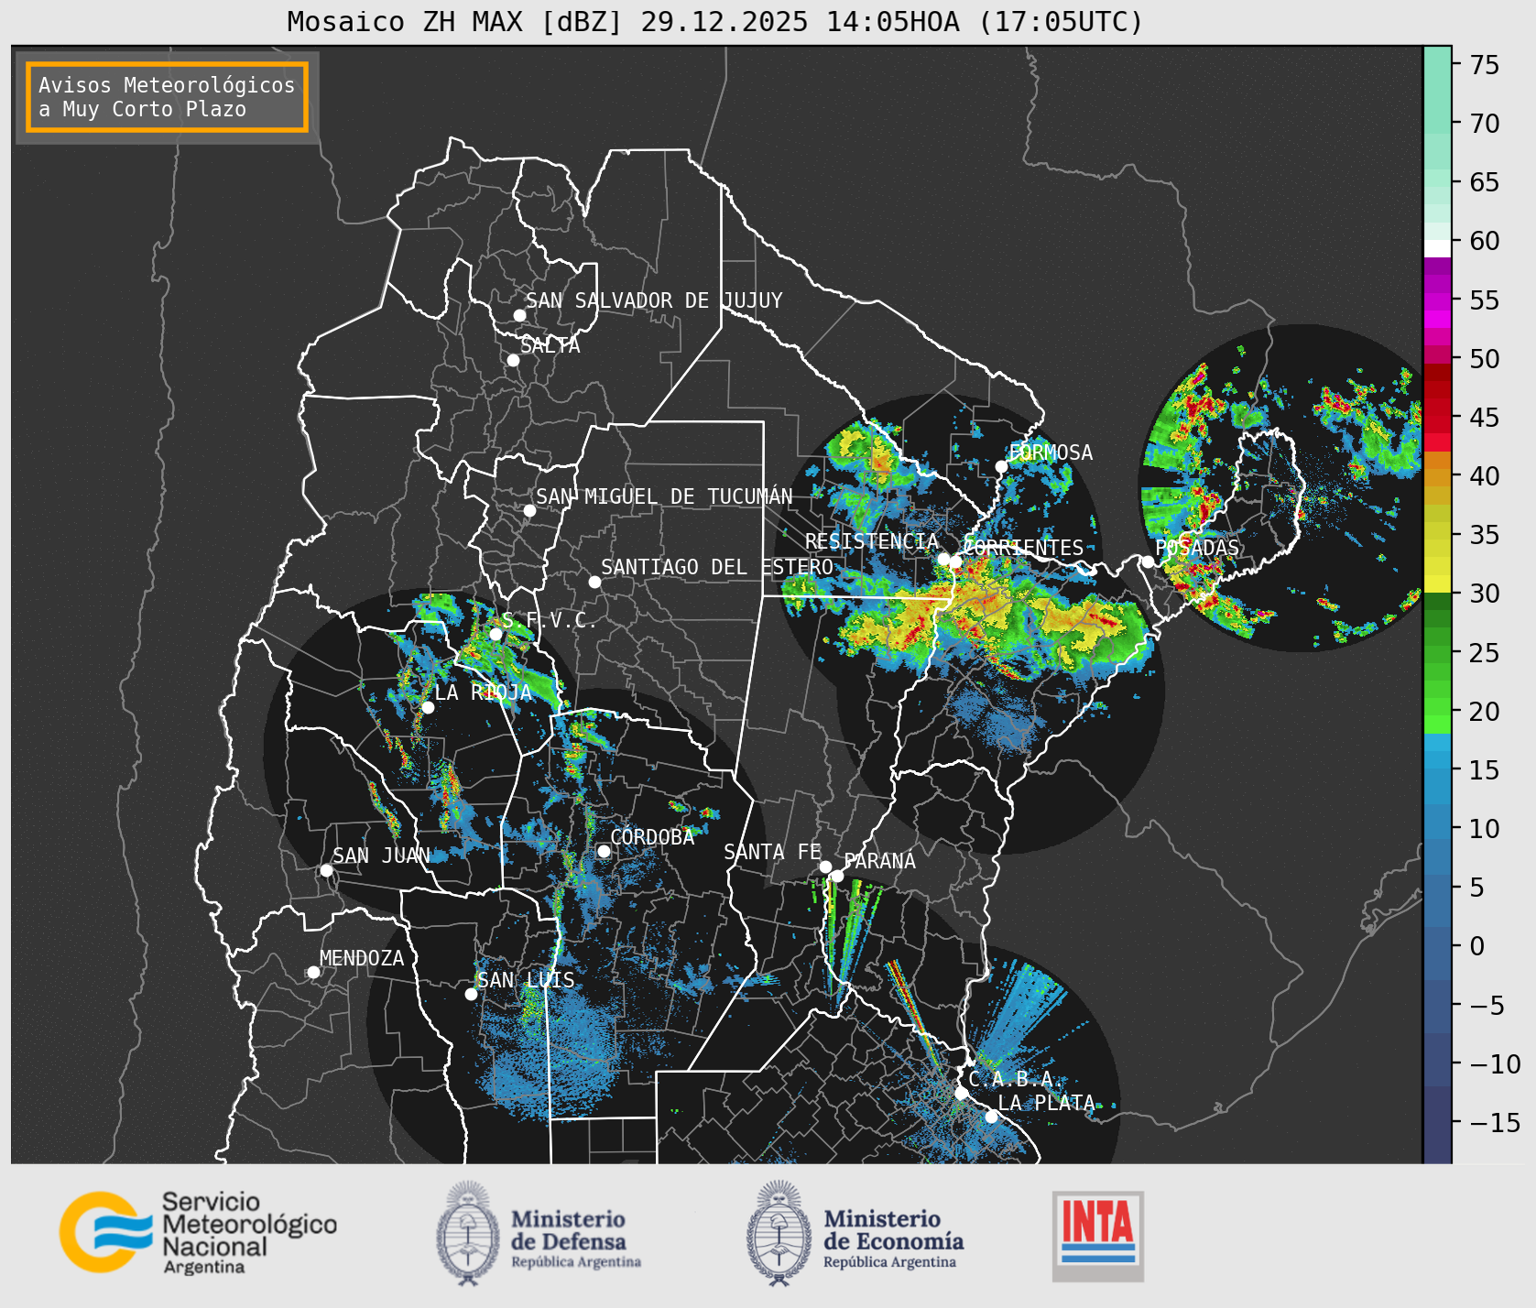Image resolution: width=1536 pixels, height=1308 pixels.
Task: Click the magenta 55 dBZ color band
Action: [1437, 300]
